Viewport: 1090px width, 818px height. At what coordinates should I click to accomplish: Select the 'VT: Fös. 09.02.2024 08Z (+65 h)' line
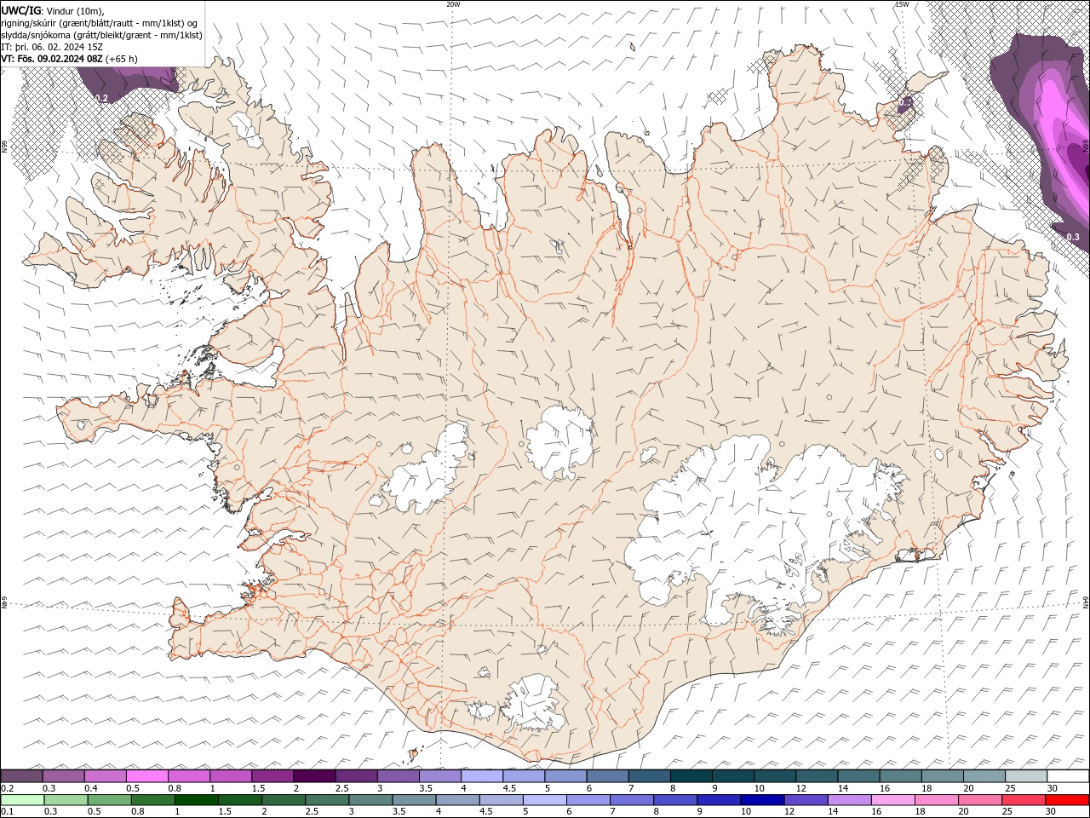70,59
